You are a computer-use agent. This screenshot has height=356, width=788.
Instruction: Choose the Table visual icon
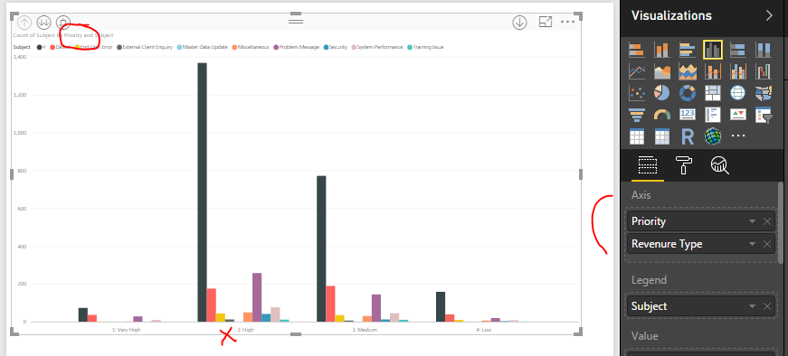pos(637,136)
